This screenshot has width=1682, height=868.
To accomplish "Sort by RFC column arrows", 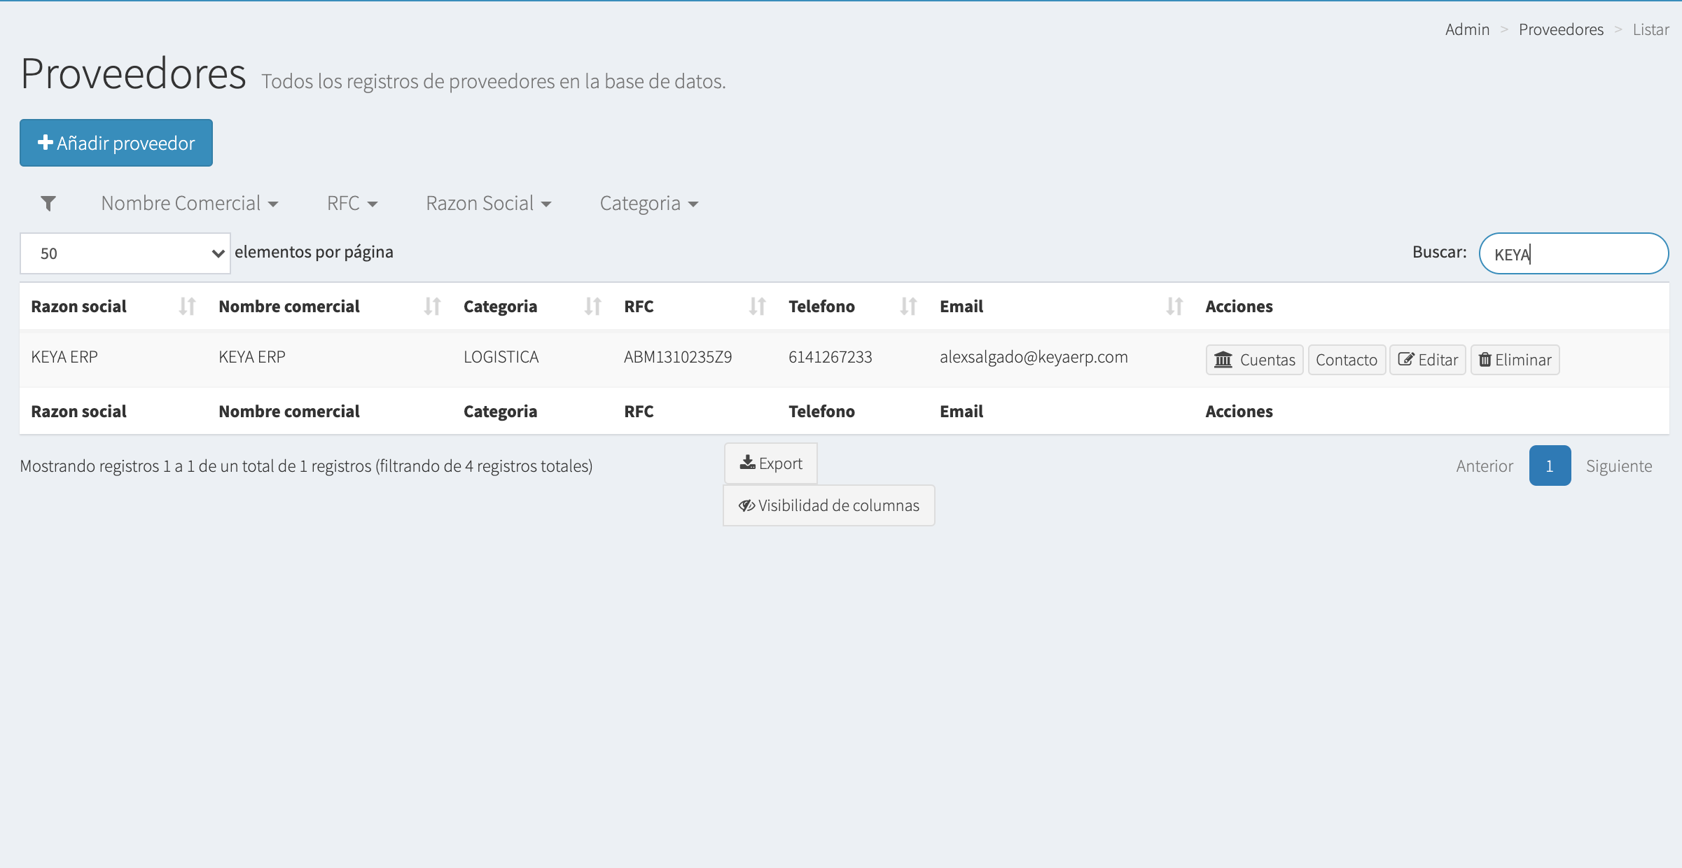I will point(757,307).
